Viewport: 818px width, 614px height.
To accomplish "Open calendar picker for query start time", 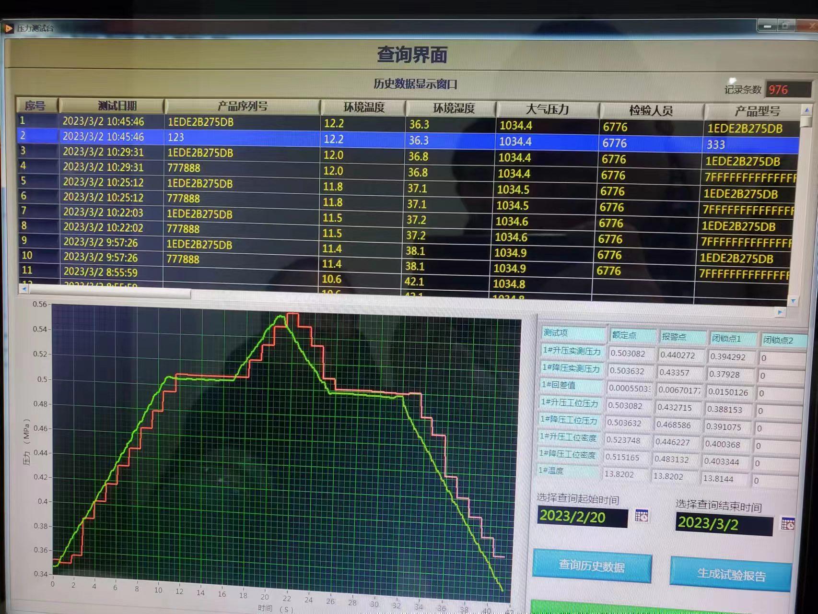I will (x=641, y=516).
